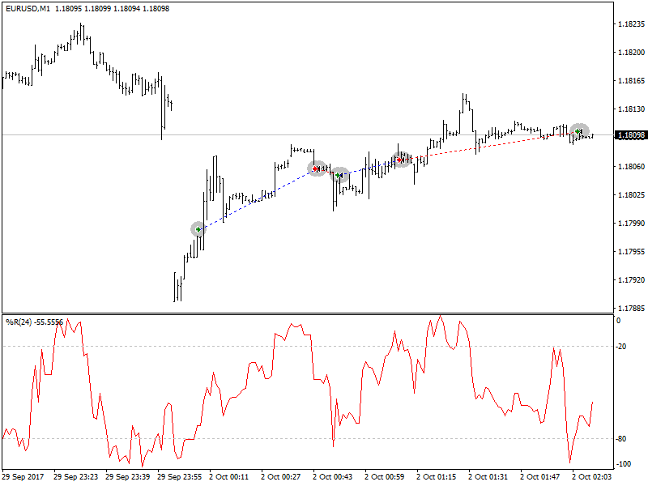Click the 1.17885 price scale label

(x=630, y=309)
